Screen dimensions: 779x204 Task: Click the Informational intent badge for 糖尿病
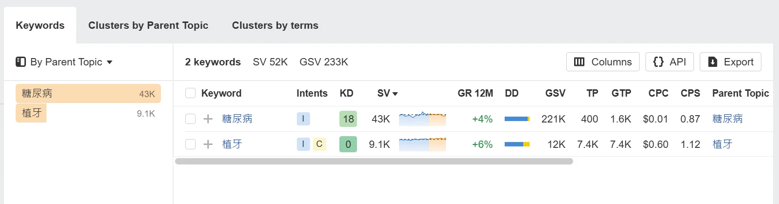[x=303, y=119]
